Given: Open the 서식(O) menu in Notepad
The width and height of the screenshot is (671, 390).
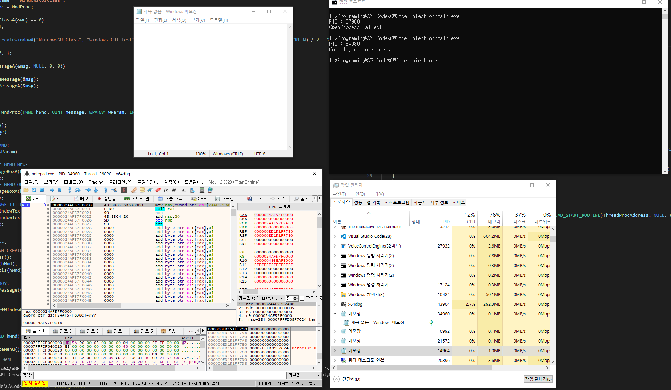Looking at the screenshot, I should click(x=179, y=20).
